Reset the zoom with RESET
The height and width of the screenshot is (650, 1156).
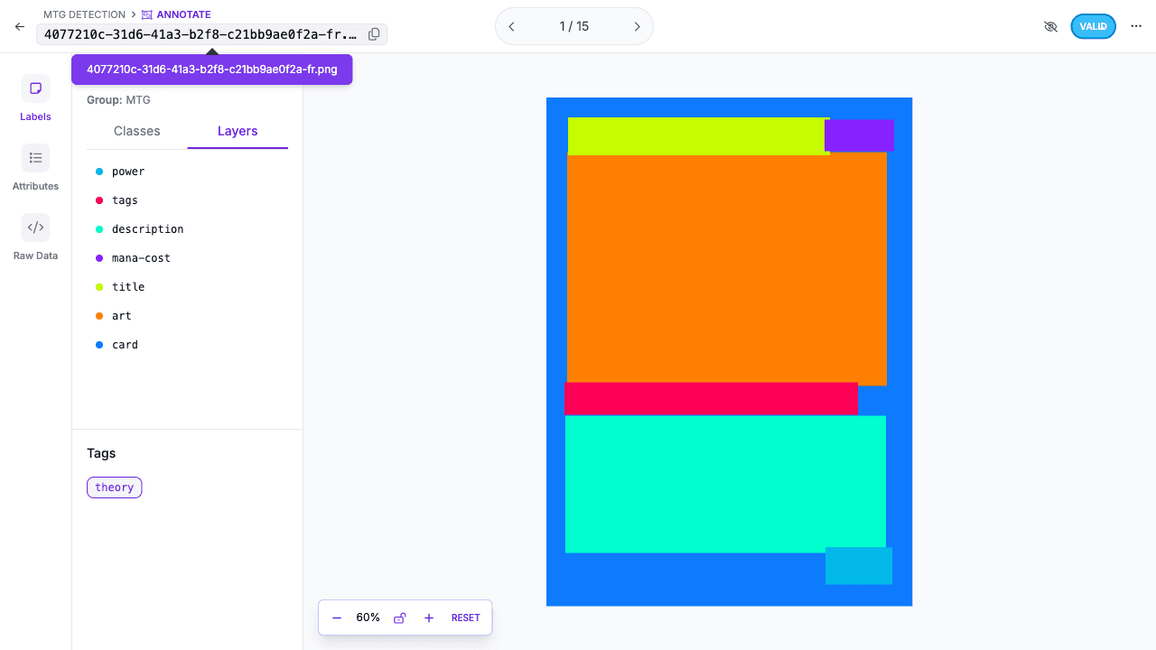pyautogui.click(x=466, y=617)
